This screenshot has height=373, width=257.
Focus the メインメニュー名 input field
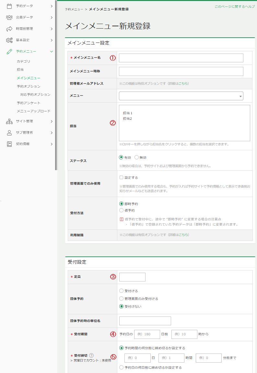181,58
